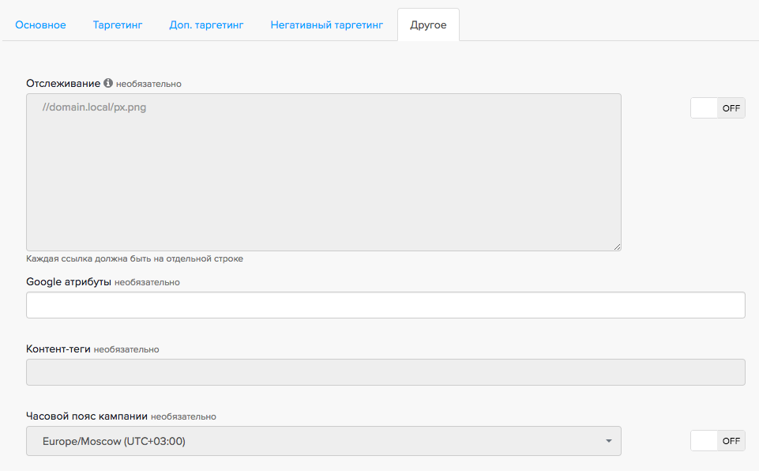
Task: Click the Отслеживание field label
Action: pos(63,83)
